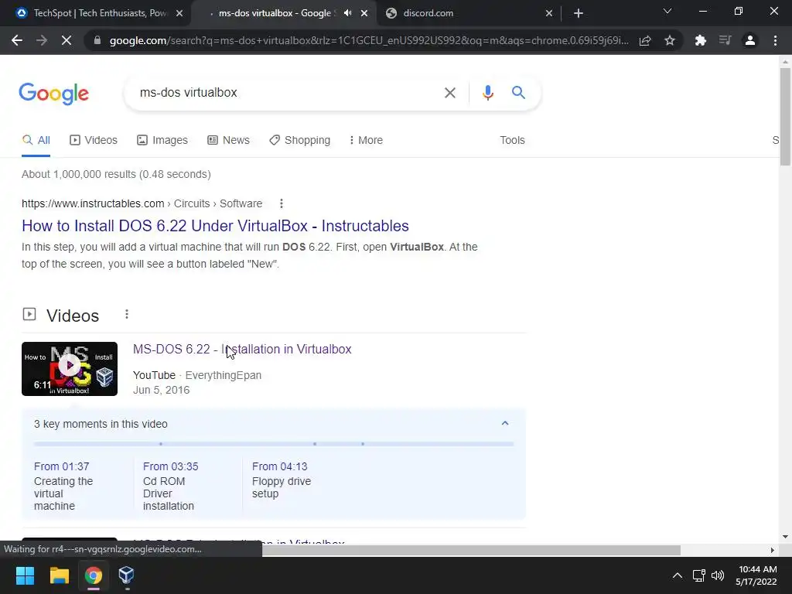
Task: Click the first key moment timeline dot
Action: (161, 444)
